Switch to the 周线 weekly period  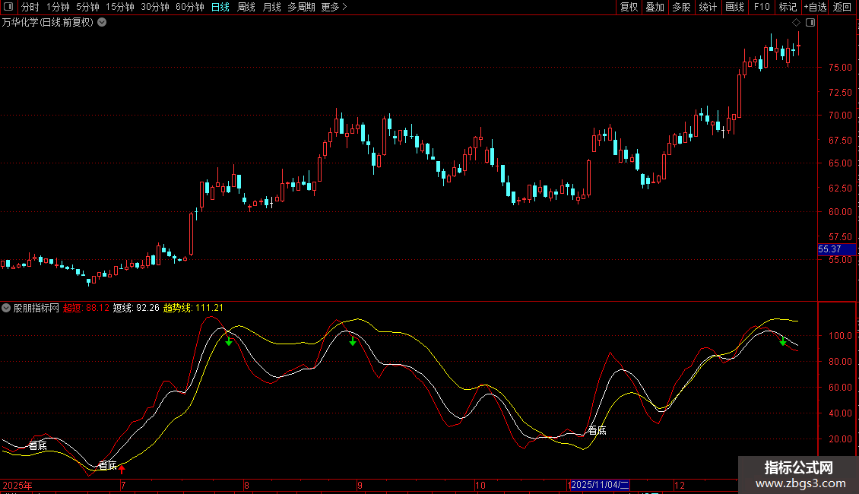point(246,7)
